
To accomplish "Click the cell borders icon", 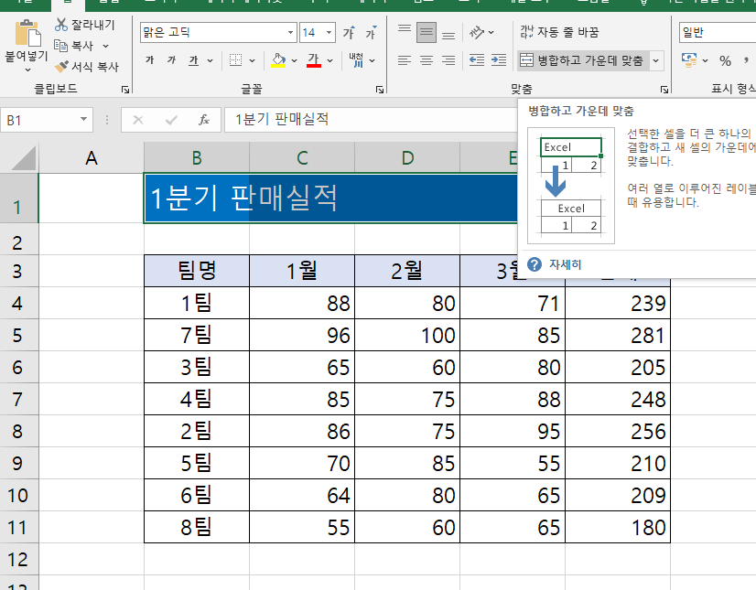I will pos(235,60).
